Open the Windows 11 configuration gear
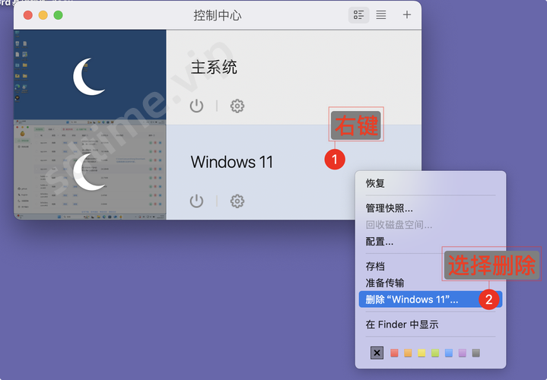Viewport: 547px width, 380px height. click(237, 201)
